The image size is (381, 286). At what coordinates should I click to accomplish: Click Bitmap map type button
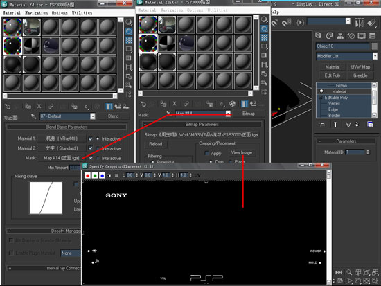(249, 114)
